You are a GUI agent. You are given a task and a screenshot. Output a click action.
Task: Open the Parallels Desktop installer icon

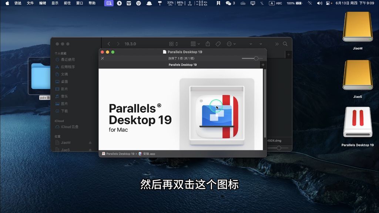coord(217,116)
